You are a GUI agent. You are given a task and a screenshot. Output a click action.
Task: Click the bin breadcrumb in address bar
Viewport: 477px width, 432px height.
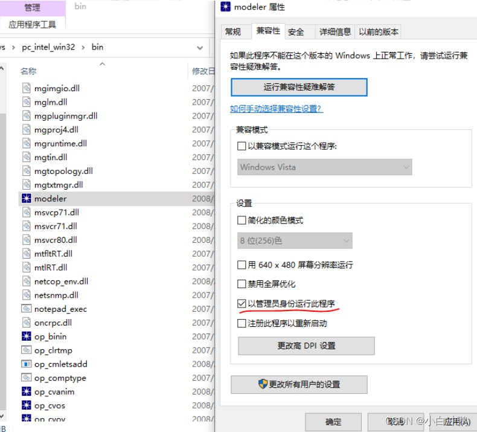point(97,47)
